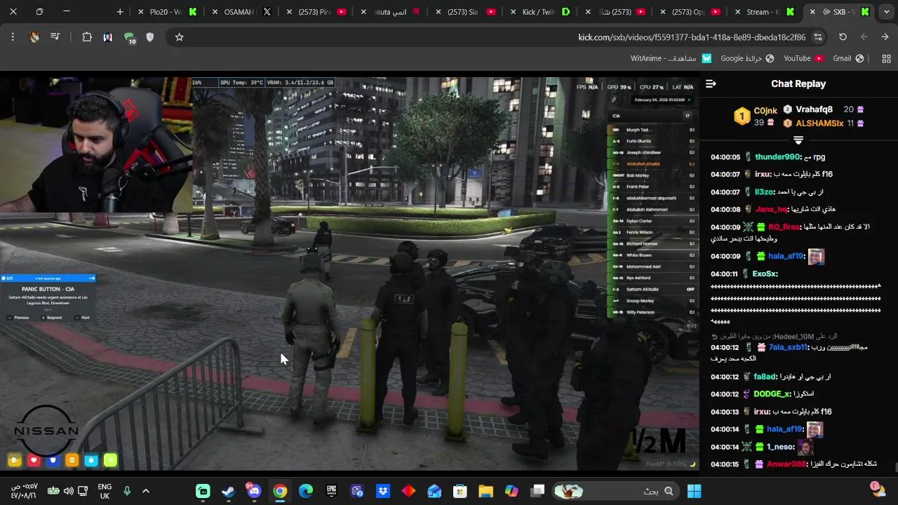Open Jana_hq user in chat

[x=772, y=209]
